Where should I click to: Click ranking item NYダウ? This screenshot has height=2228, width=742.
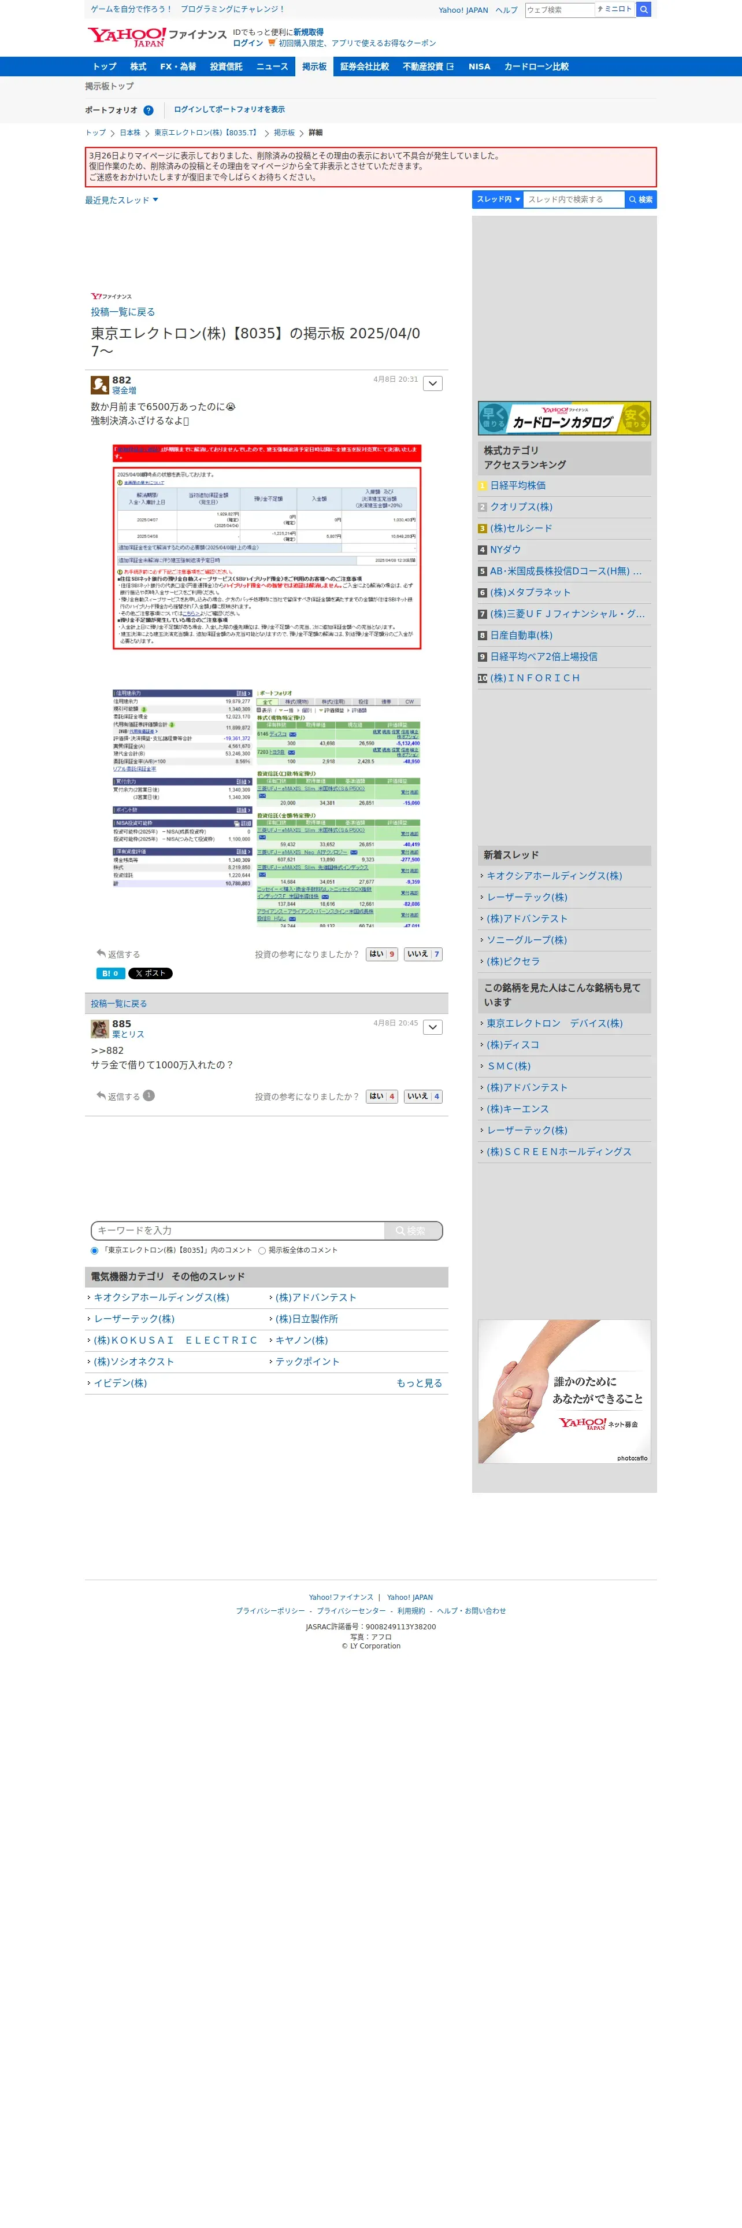point(505,550)
